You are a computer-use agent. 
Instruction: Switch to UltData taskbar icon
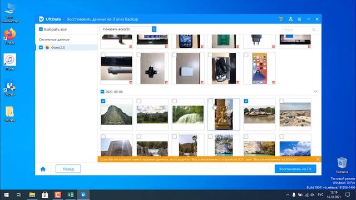coord(83,195)
